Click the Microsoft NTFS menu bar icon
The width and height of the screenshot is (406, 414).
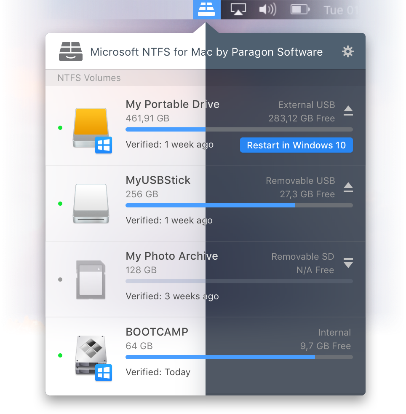[207, 9]
